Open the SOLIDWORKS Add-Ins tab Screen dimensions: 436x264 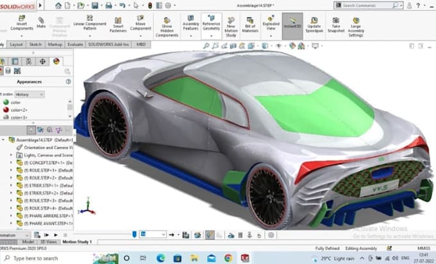coord(108,44)
